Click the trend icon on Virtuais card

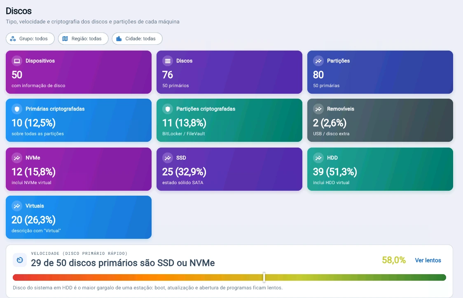click(17, 206)
